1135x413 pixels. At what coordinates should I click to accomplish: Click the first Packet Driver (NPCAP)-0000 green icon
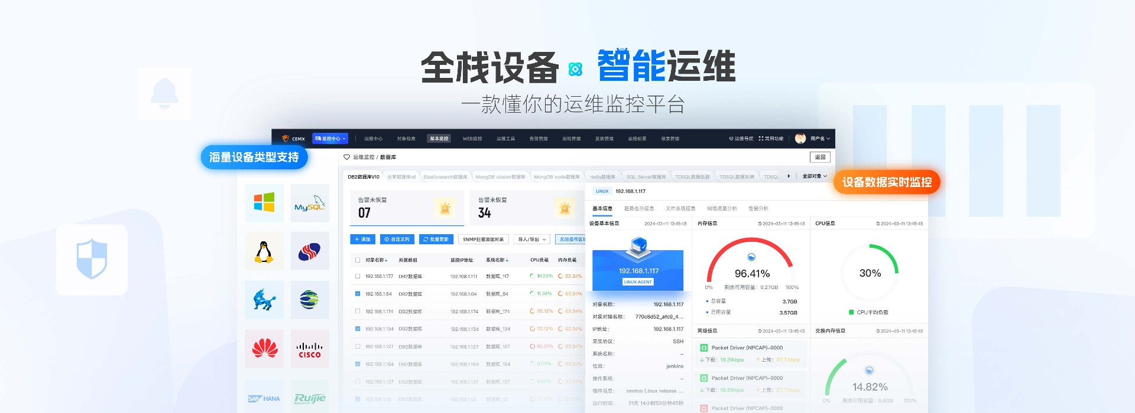pyautogui.click(x=704, y=348)
